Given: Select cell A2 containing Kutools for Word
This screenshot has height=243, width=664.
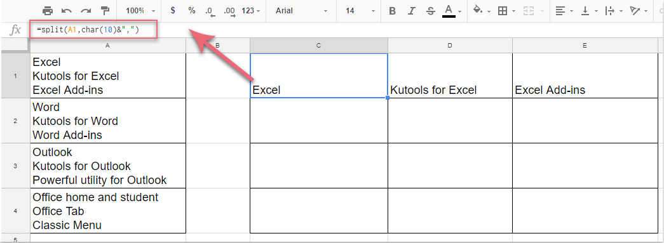Looking at the screenshot, I should [108, 121].
